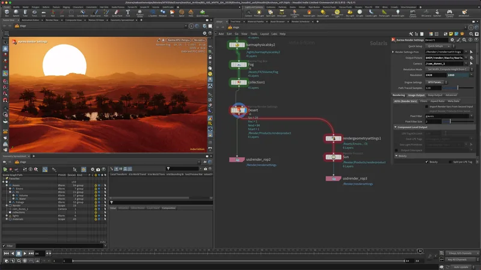
Task: Add a Spot Light from the shelf
Action: pyautogui.click(x=270, y=13)
